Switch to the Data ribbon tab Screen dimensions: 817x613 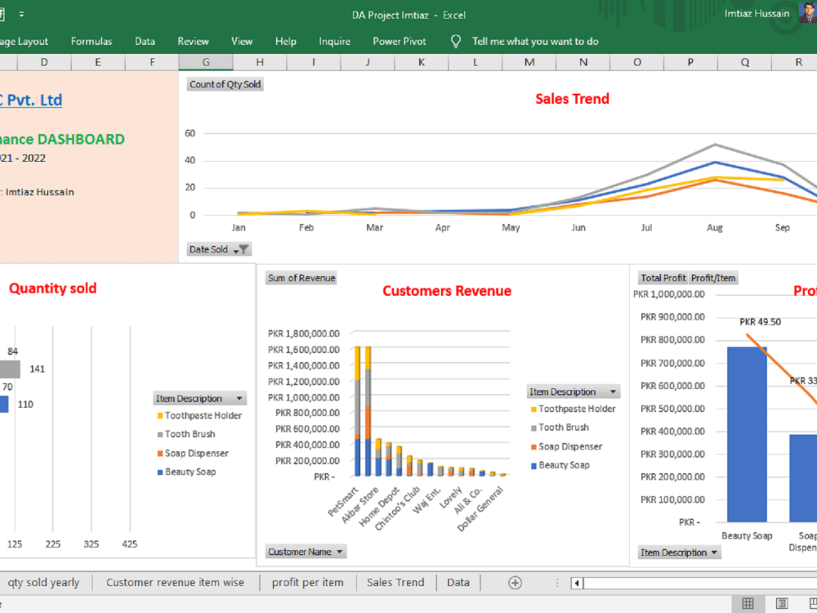145,41
